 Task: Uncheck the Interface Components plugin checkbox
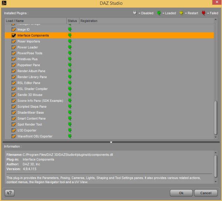[x=14, y=35]
